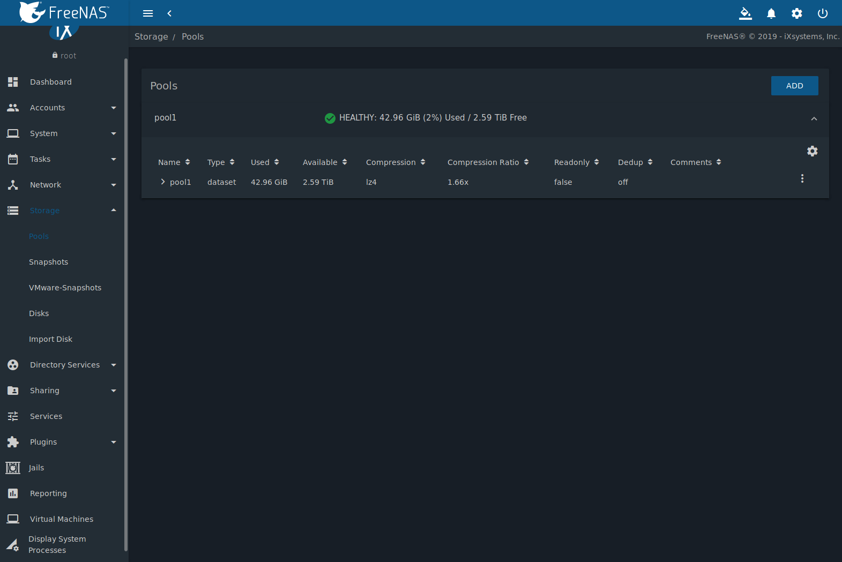Viewport: 842px width, 562px height.
Task: Open top bar settings gear
Action: pyautogui.click(x=797, y=13)
